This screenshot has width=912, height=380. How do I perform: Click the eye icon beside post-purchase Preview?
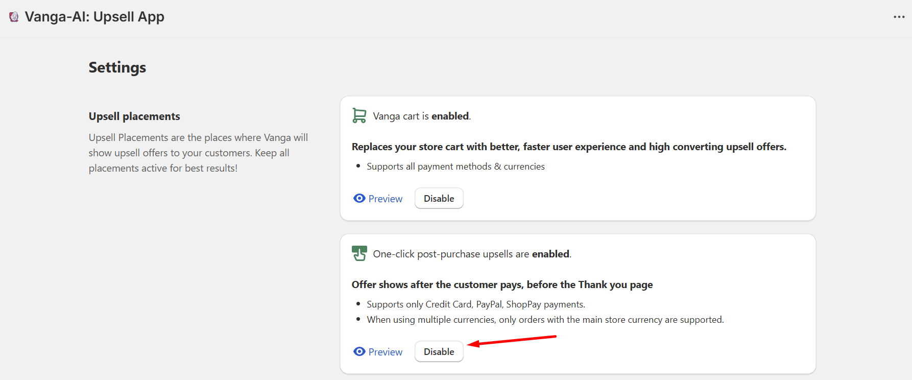359,351
